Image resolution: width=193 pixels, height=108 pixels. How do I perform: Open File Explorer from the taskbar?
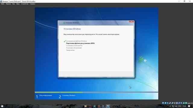pyautogui.click(x=85, y=106)
